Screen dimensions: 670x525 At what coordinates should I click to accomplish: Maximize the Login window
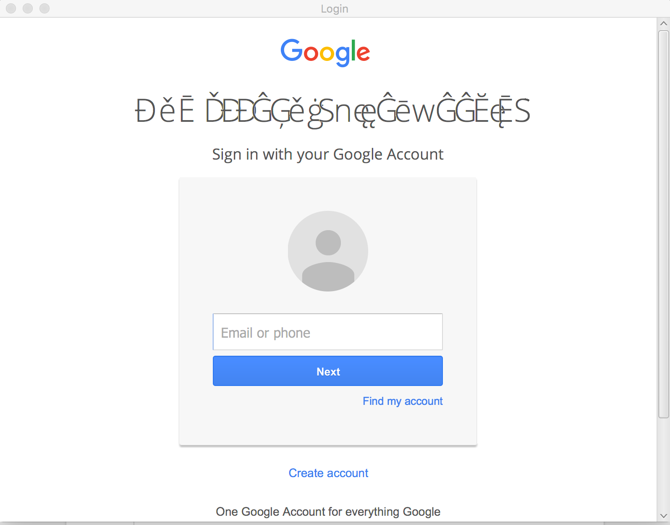[44, 8]
